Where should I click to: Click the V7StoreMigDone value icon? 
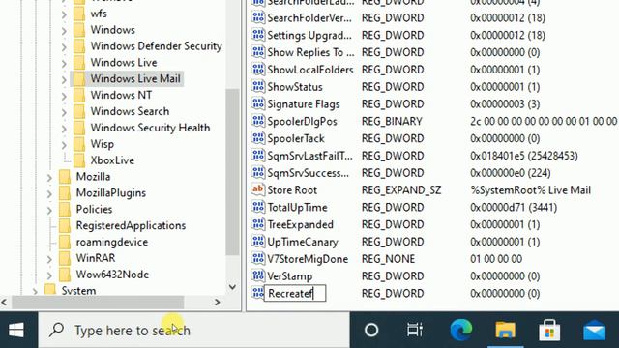(258, 259)
